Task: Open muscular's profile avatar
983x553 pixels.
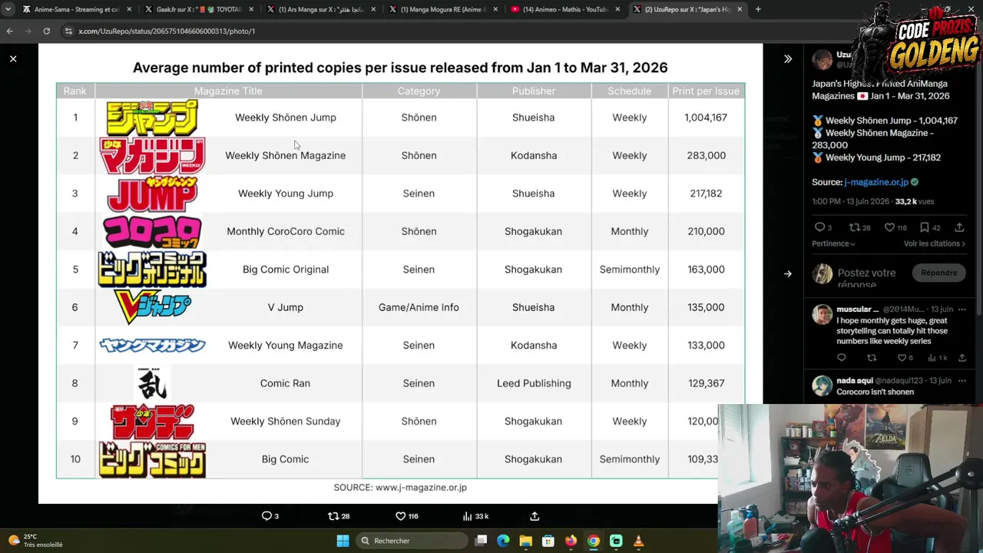Action: click(822, 314)
